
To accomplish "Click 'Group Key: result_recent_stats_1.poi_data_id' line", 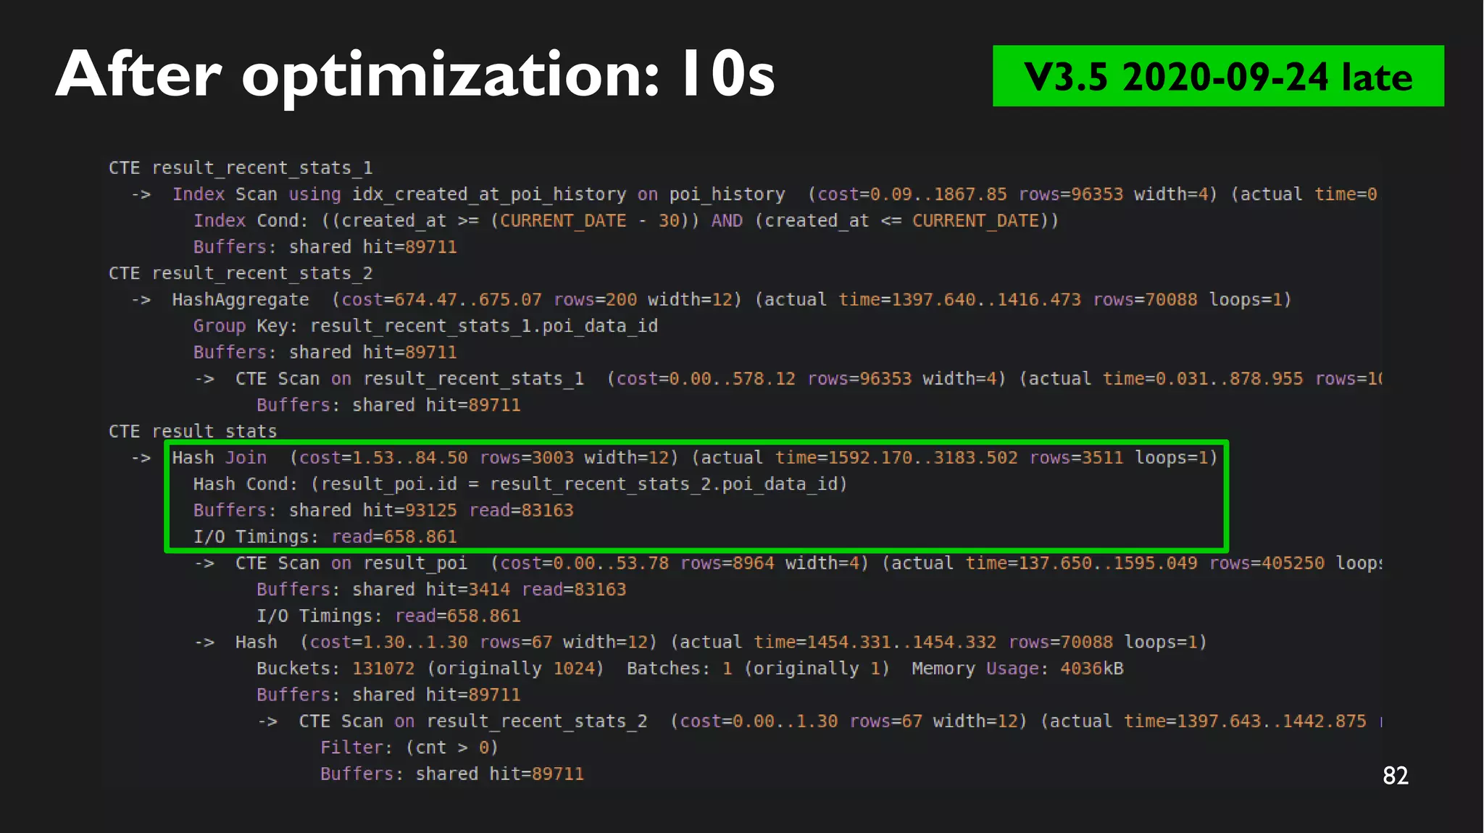I will click(425, 326).
